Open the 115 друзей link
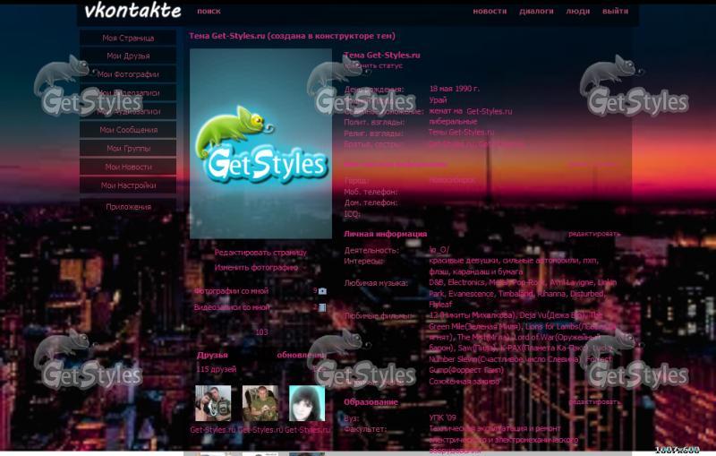Screen dimensions: 716x456 [x=216, y=369]
